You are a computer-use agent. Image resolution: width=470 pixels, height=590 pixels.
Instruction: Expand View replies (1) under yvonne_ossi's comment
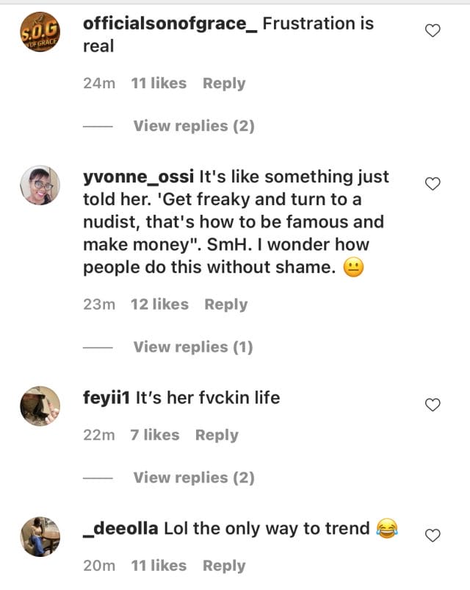click(x=193, y=346)
